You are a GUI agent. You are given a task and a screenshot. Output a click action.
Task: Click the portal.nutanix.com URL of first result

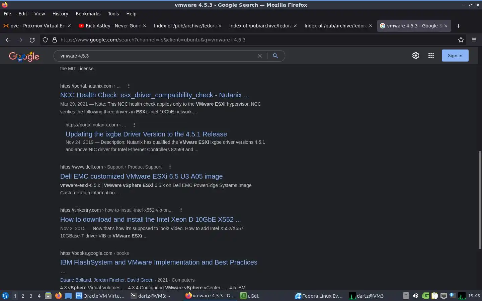point(86,86)
